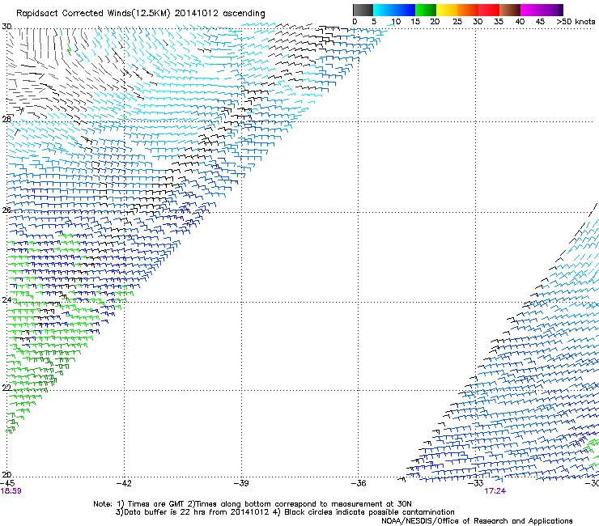Click the longitude label -33
The height and width of the screenshot is (526, 599).
(x=476, y=483)
